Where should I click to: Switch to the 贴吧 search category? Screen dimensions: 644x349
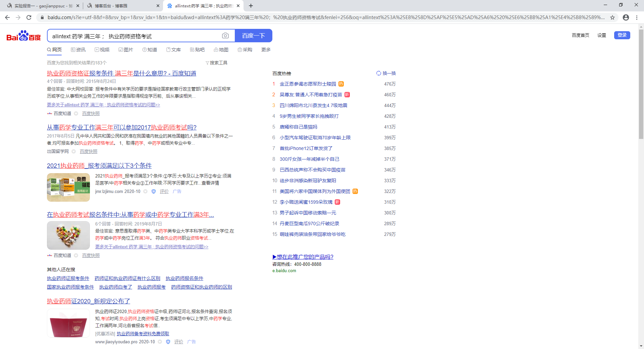(197, 50)
